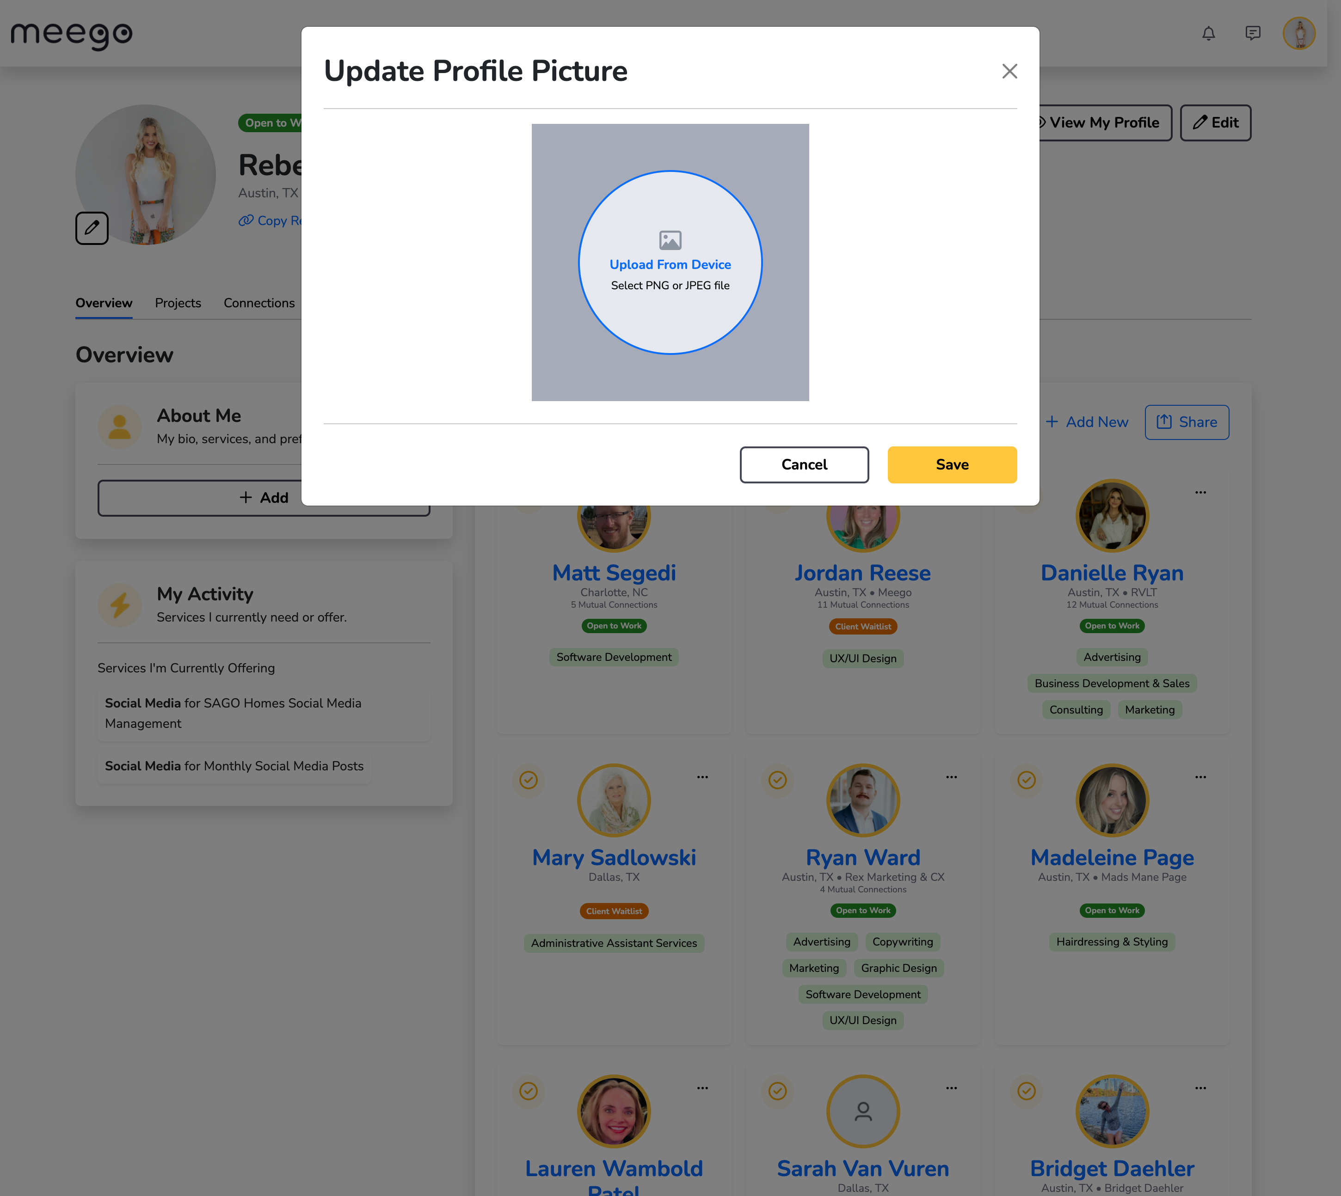Click the pencil icon on profile photo

(x=92, y=228)
